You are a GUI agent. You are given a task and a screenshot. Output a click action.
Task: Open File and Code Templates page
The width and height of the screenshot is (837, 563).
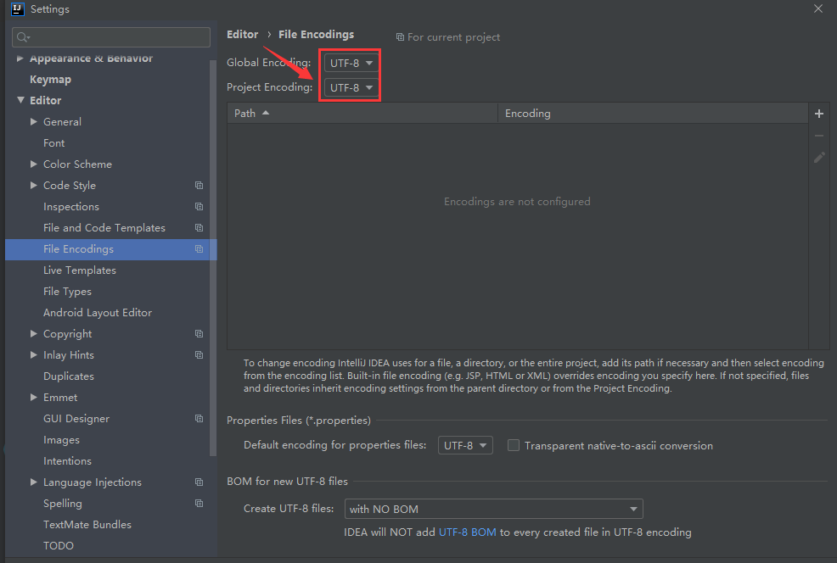click(x=104, y=227)
